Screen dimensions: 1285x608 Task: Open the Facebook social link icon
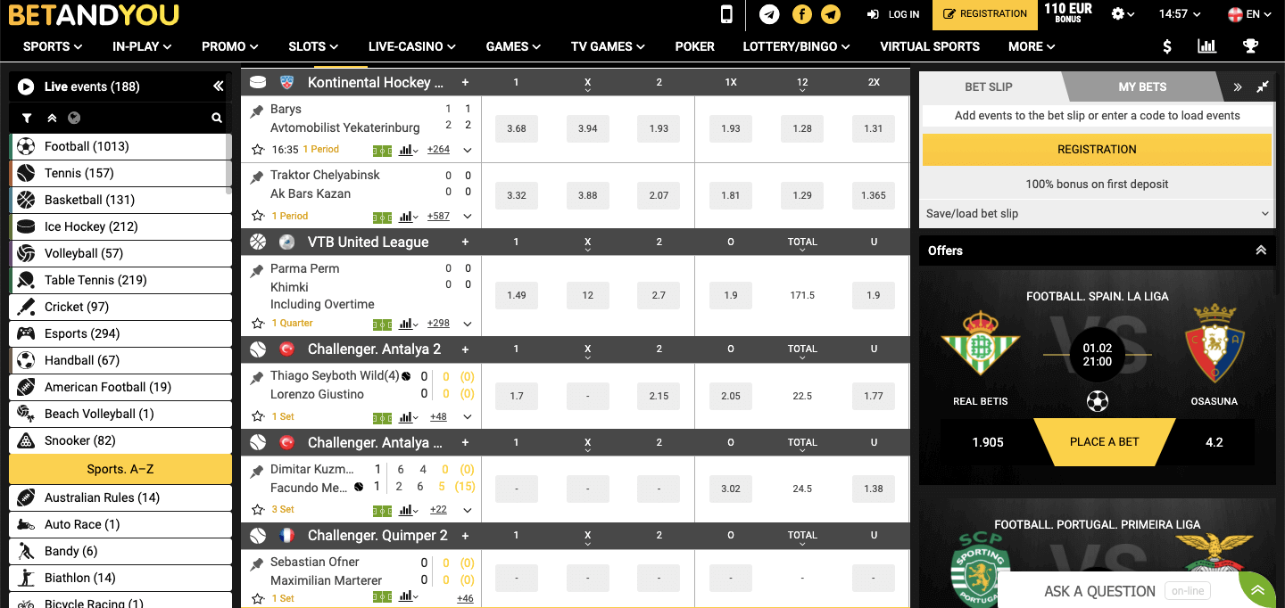(801, 14)
